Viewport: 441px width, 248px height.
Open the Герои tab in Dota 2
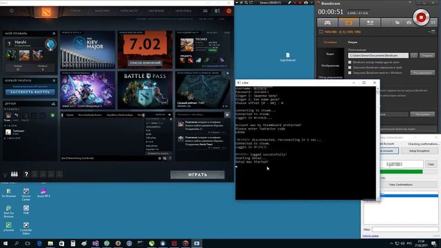[x=75, y=11]
